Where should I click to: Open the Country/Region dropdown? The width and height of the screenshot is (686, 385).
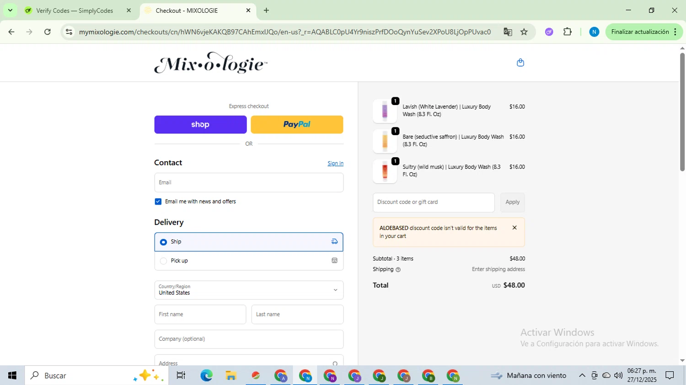(x=249, y=290)
